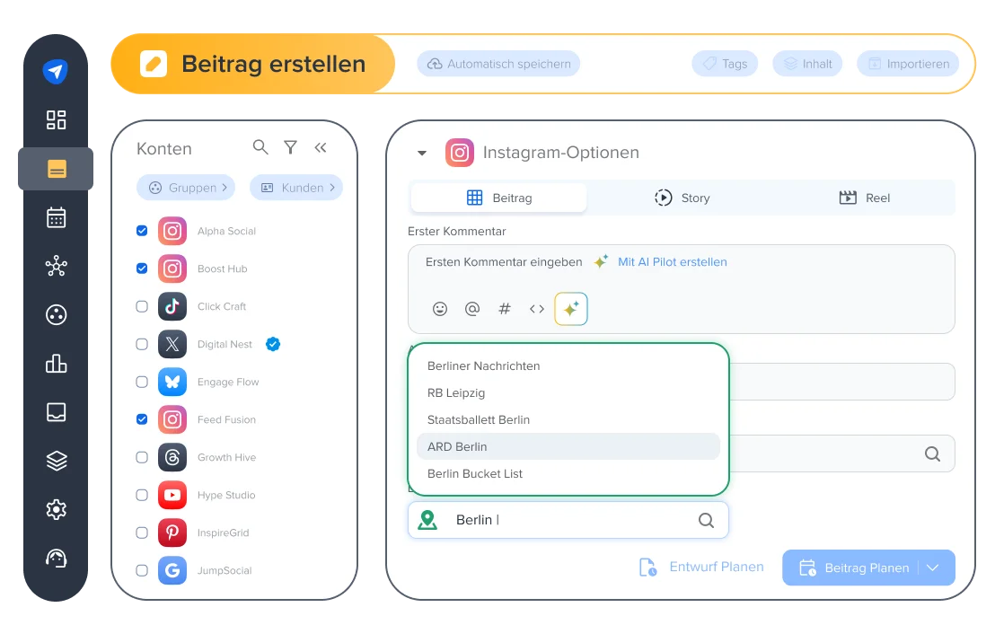Open settings gear in sidebar
Image resolution: width=995 pixels, height=625 pixels.
click(x=56, y=509)
